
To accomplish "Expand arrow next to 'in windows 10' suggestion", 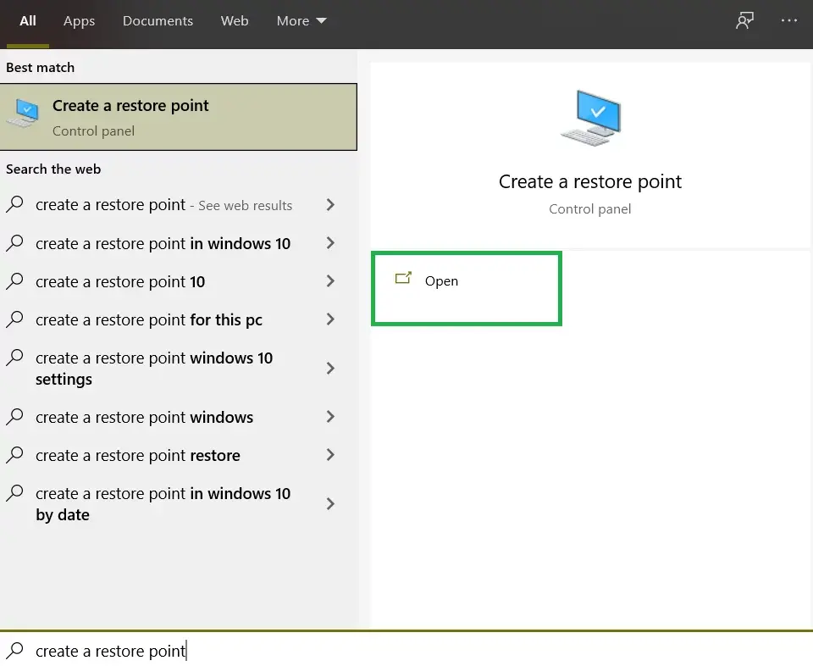I will [330, 242].
